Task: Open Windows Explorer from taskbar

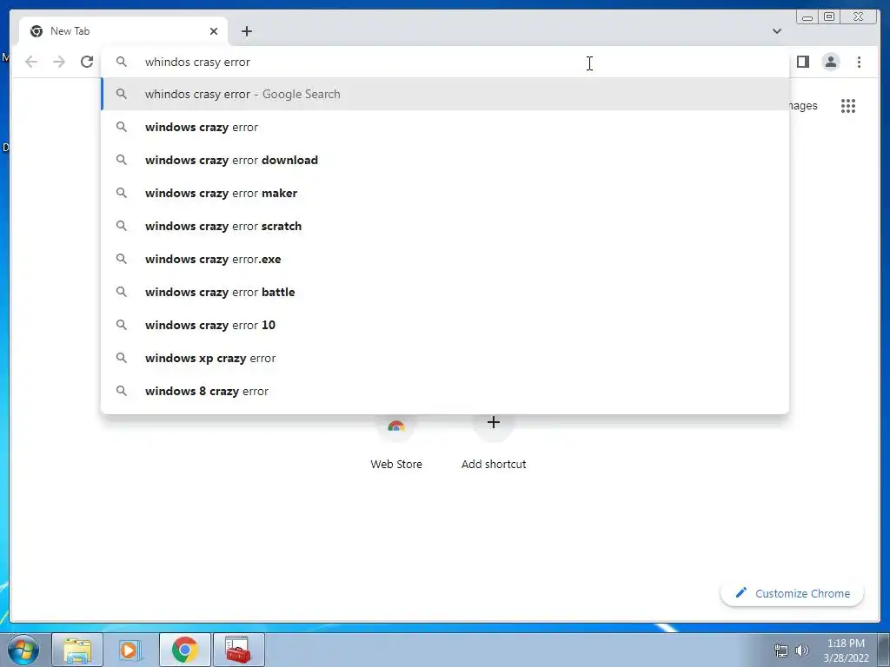Action: coord(77,650)
